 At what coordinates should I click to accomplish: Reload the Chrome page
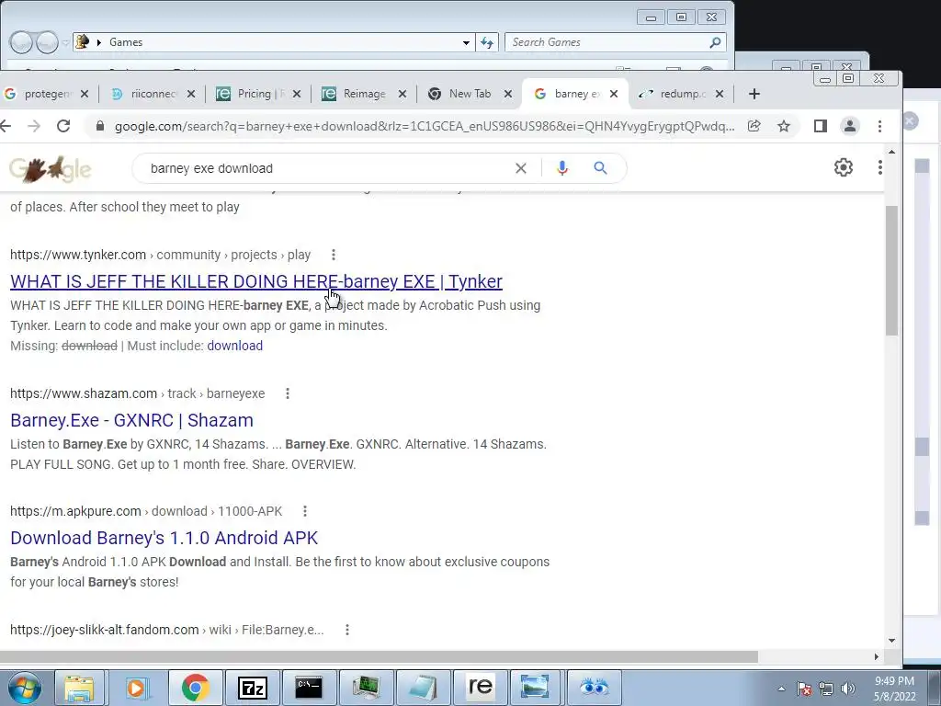click(63, 126)
